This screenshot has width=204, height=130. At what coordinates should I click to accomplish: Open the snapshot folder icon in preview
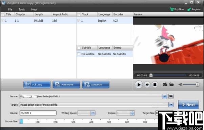171,84
